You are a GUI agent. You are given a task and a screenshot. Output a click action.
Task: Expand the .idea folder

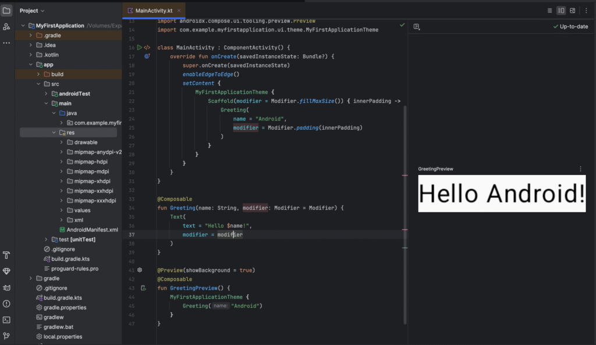31,45
